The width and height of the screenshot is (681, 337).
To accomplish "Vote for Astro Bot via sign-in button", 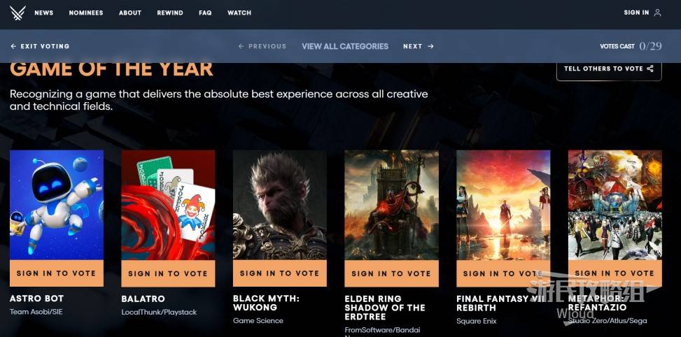I will tap(57, 273).
